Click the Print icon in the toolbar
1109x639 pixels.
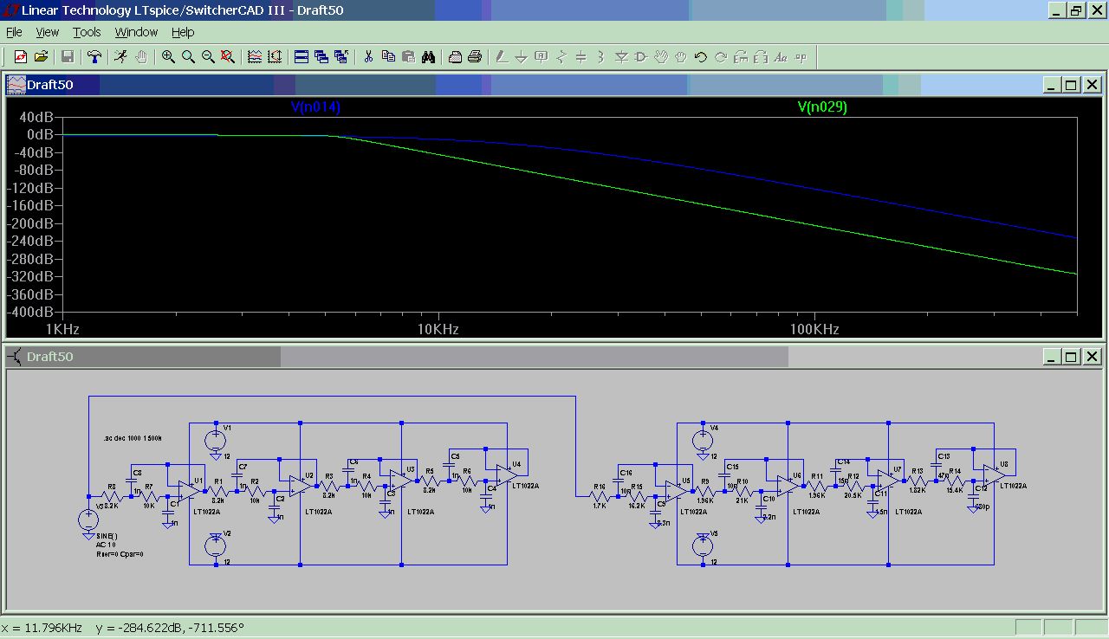pos(475,57)
